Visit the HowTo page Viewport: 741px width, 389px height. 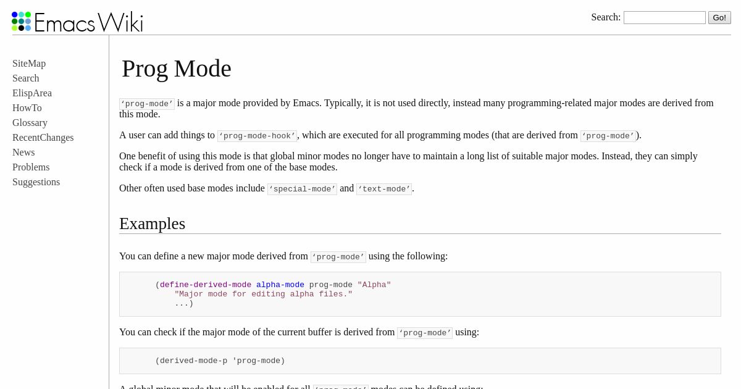pyautogui.click(x=27, y=108)
